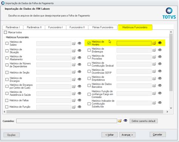Click vertical scrollbar up arrow

coord(171,32)
